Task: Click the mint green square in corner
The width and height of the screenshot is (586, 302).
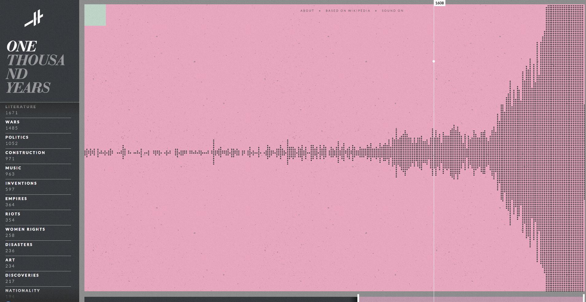Action: [95, 15]
